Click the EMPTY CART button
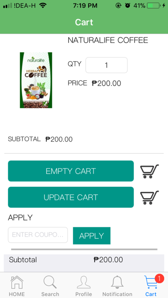This screenshot has width=168, height=298. click(71, 171)
